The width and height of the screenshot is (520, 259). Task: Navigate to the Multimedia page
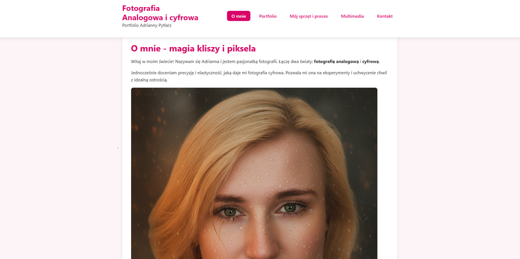click(352, 16)
